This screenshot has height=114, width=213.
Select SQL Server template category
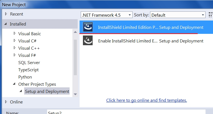29,62
